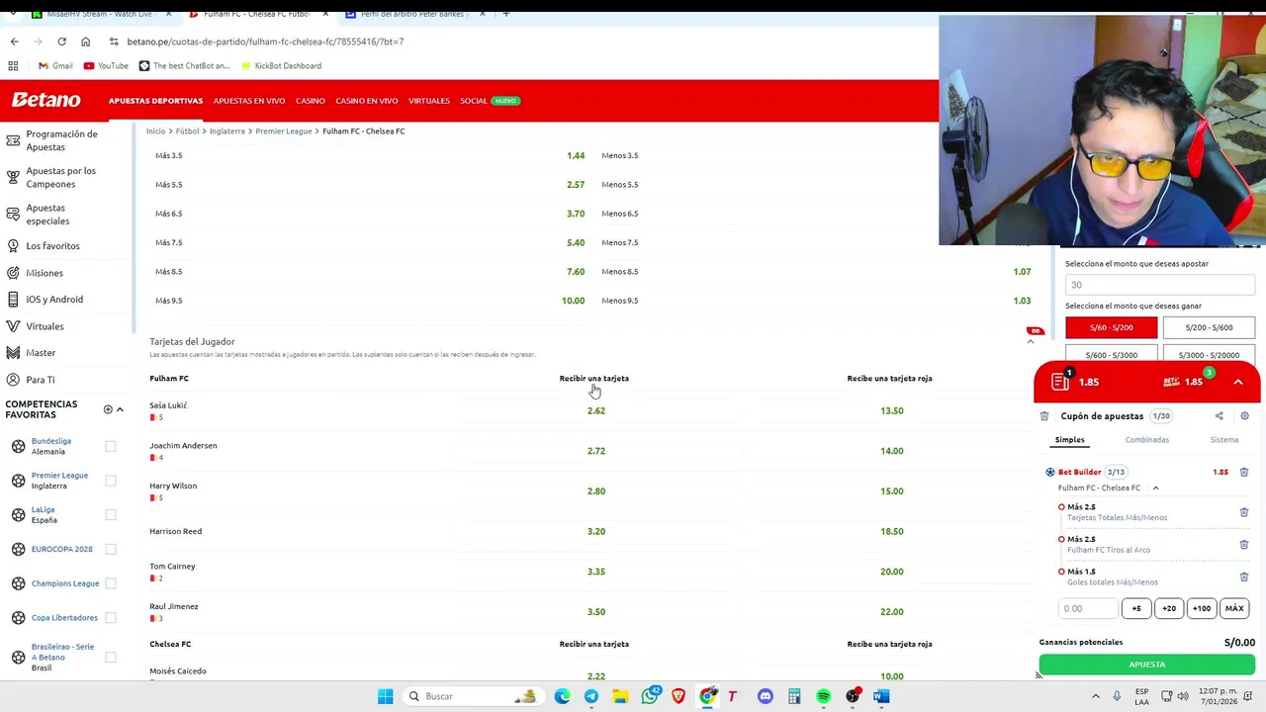Click the Betano logo

45,100
